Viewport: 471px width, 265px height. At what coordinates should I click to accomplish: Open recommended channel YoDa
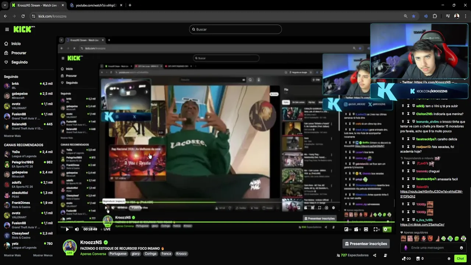[x=28, y=154]
